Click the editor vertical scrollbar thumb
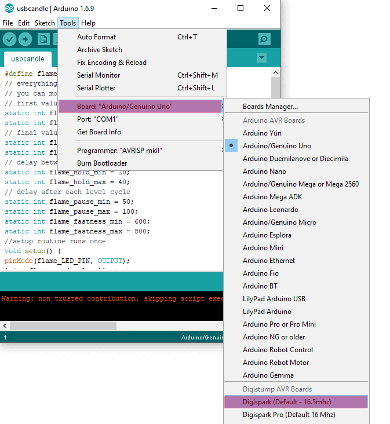The height and width of the screenshot is (424, 390). pos(275,87)
